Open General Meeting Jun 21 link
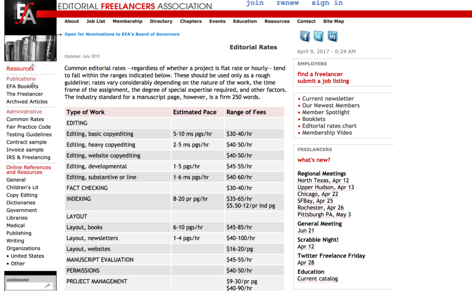 tap(306, 231)
